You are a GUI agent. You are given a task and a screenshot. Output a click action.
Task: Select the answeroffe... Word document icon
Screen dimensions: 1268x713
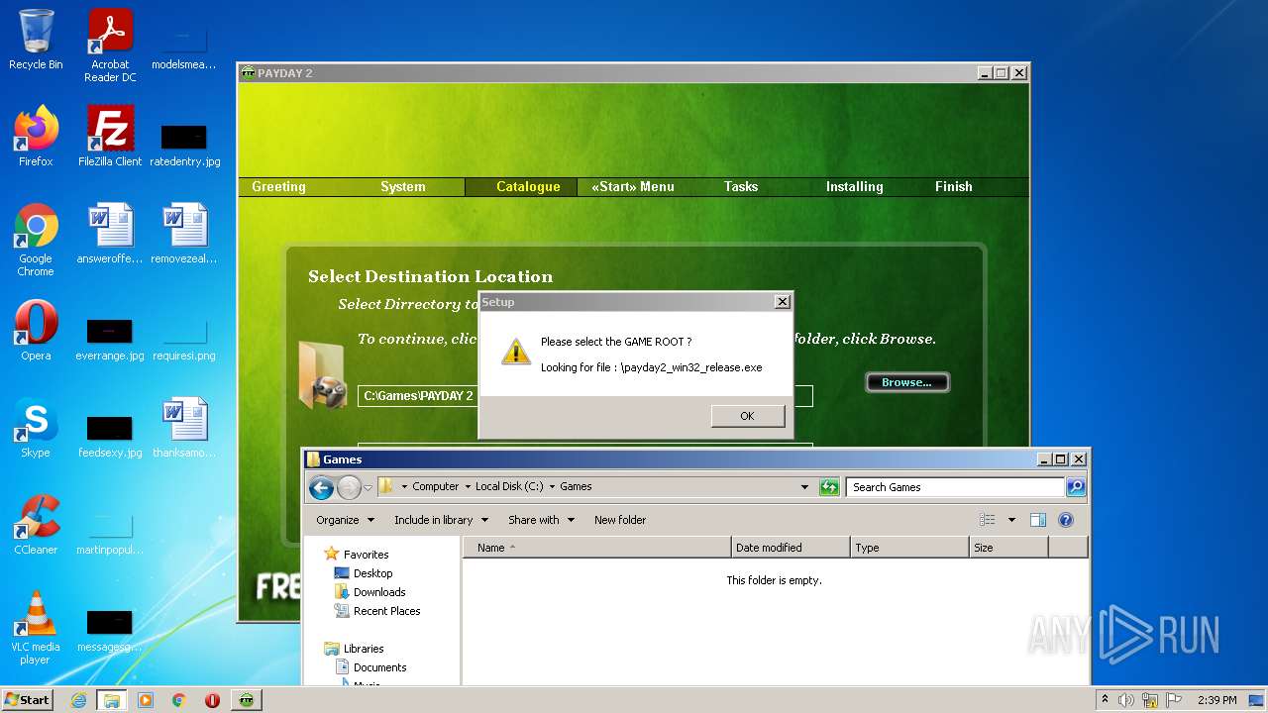pyautogui.click(x=110, y=234)
